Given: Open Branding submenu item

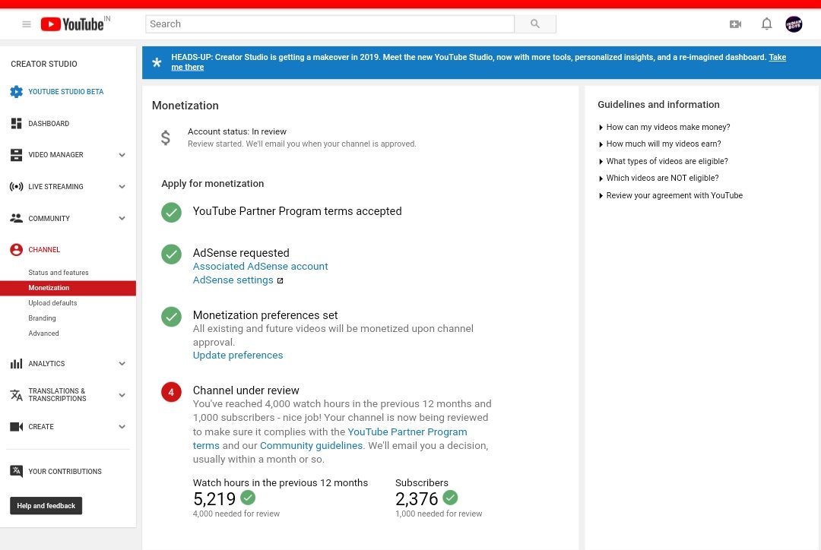Looking at the screenshot, I should 42,318.
